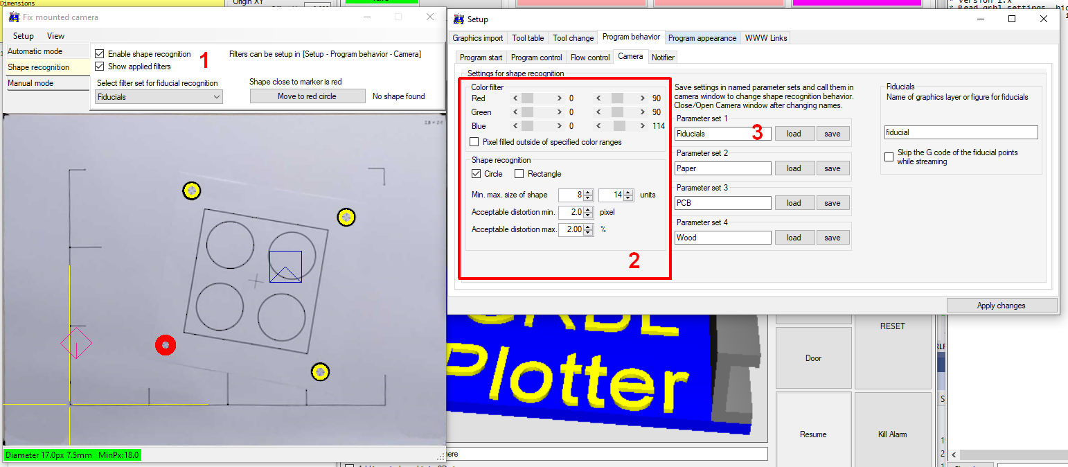
Task: Increase the max shape size with the stepper
Action: tap(628, 192)
